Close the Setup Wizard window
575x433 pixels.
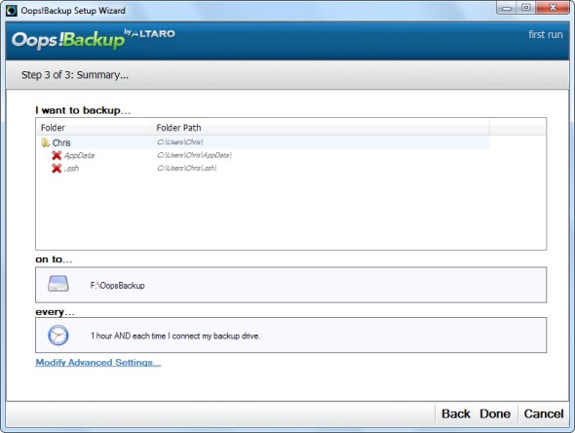pyautogui.click(x=553, y=8)
